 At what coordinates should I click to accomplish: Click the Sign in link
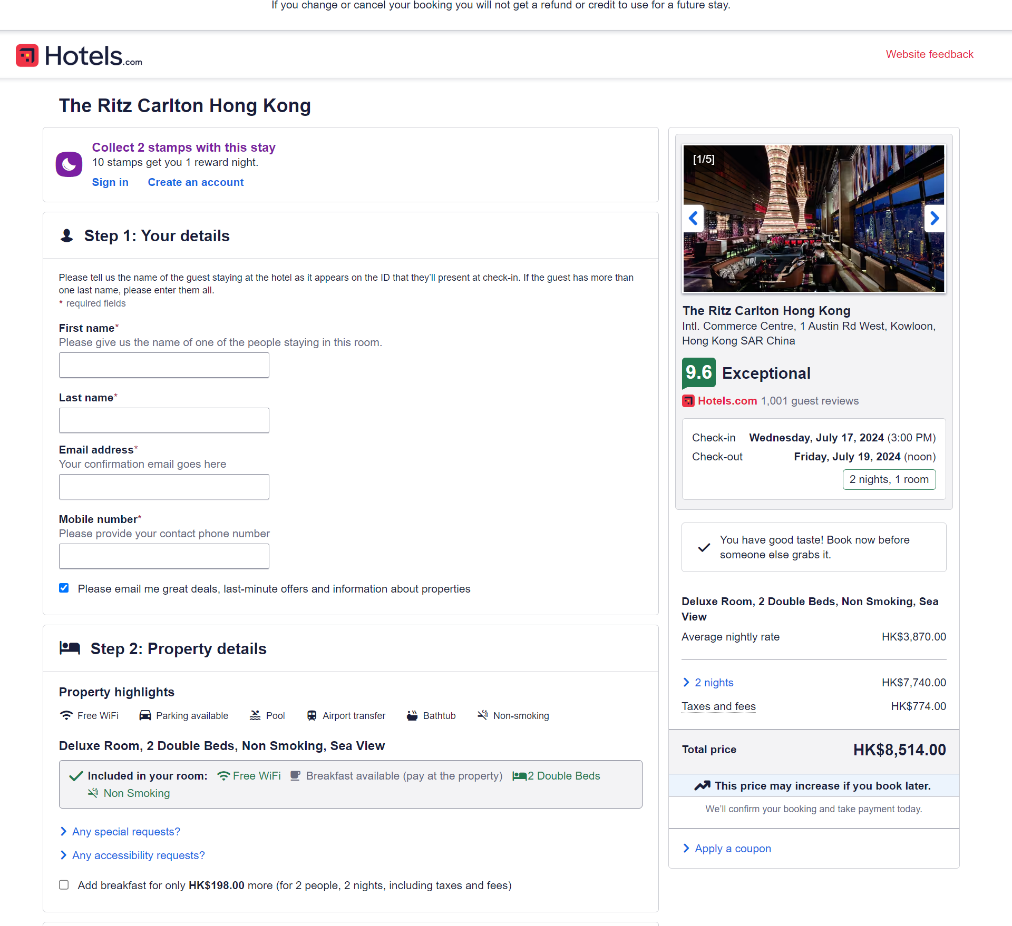(x=110, y=182)
